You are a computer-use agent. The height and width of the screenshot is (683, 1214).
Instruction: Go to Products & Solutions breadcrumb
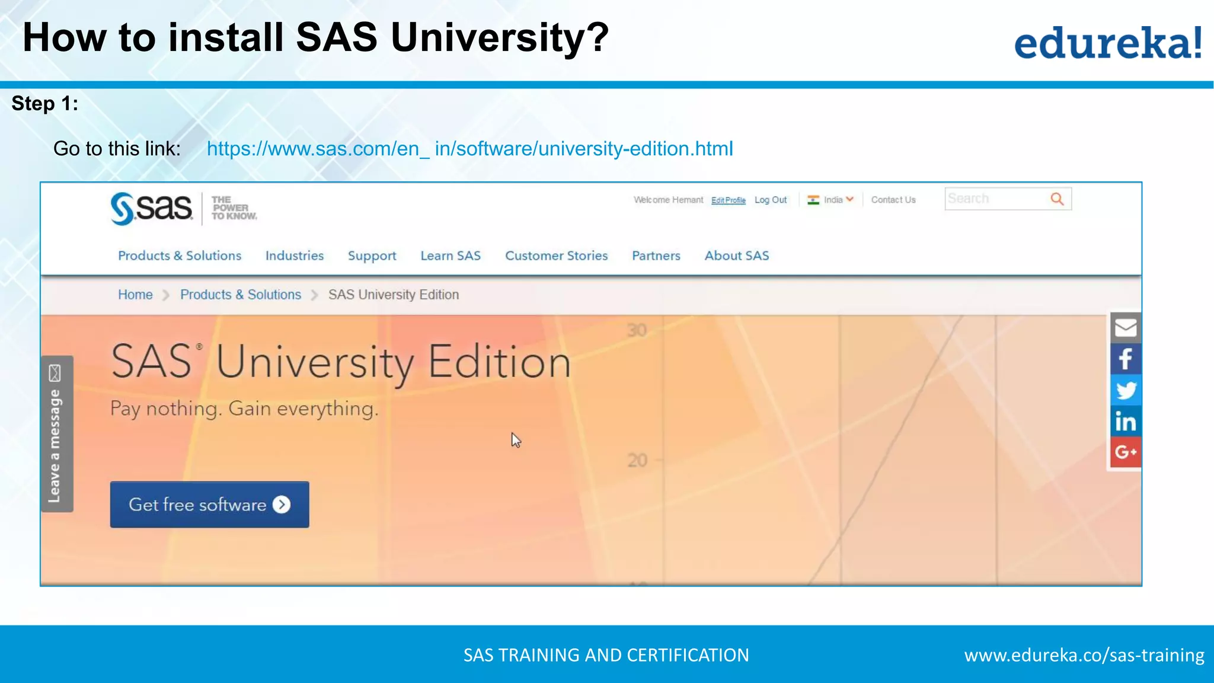tap(241, 295)
